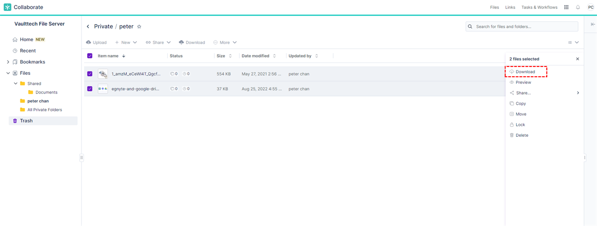This screenshot has height=226, width=597.
Task: Bookmark the peter folder with the star
Action: click(x=139, y=26)
